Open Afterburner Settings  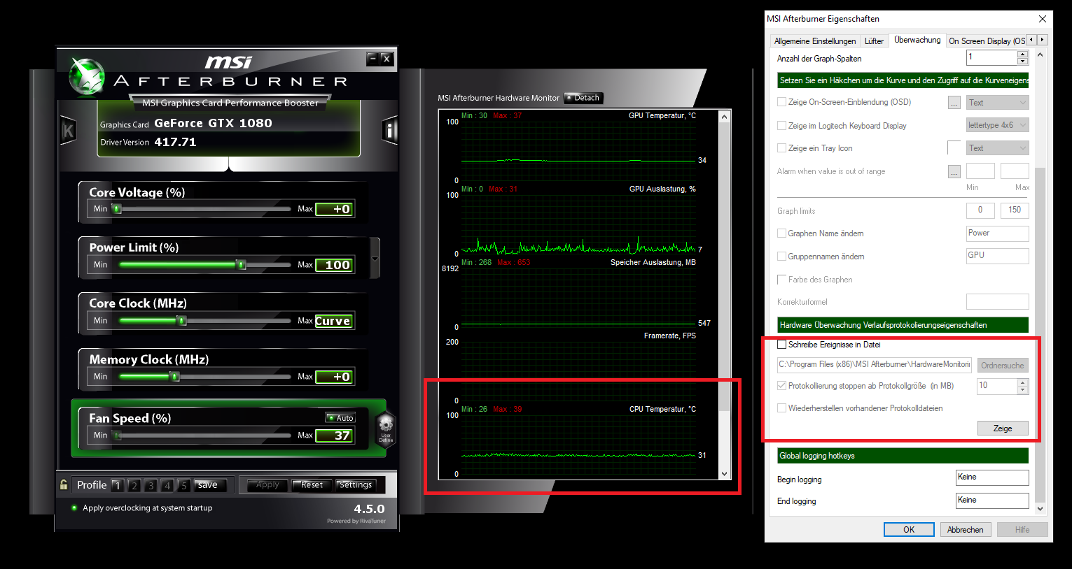click(x=356, y=485)
